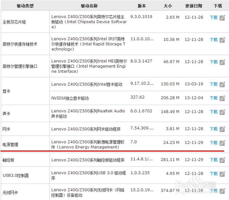229x200 pixels.
Task: Click edit icon for Intel MEI driver row
Action: click(222, 62)
